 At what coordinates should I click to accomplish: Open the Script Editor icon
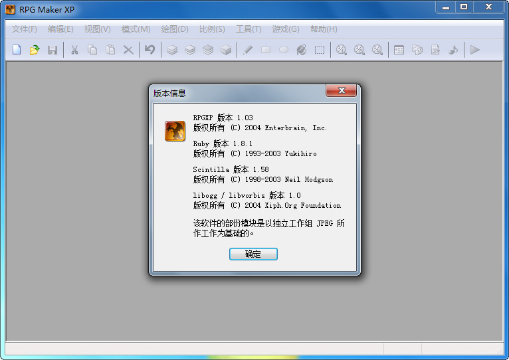(435, 50)
